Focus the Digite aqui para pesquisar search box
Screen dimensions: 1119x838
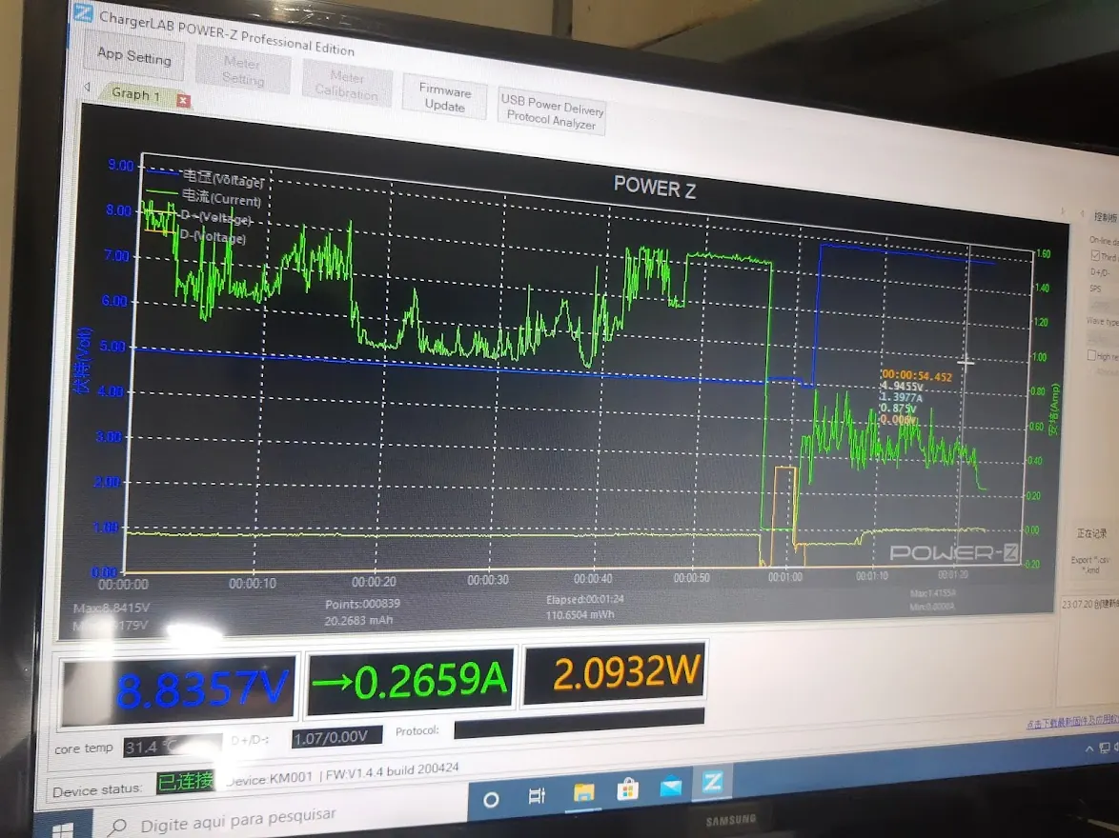pos(237,820)
